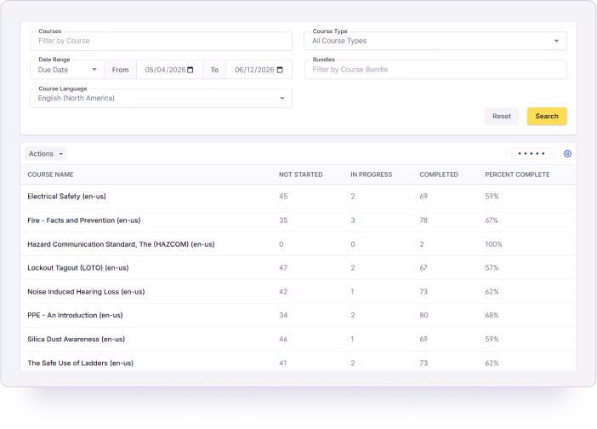The image size is (597, 429).
Task: Sort by the Completed column header
Action: point(439,174)
